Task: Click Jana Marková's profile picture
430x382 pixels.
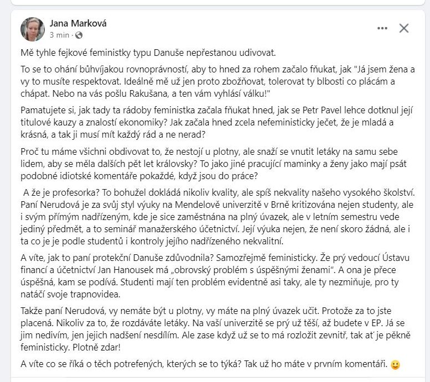Action: point(33,29)
